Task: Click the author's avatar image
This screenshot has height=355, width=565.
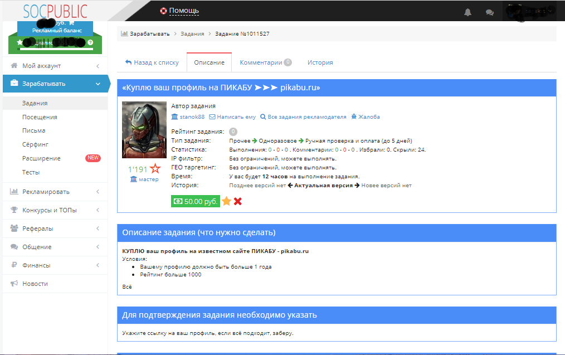Action: tap(144, 130)
